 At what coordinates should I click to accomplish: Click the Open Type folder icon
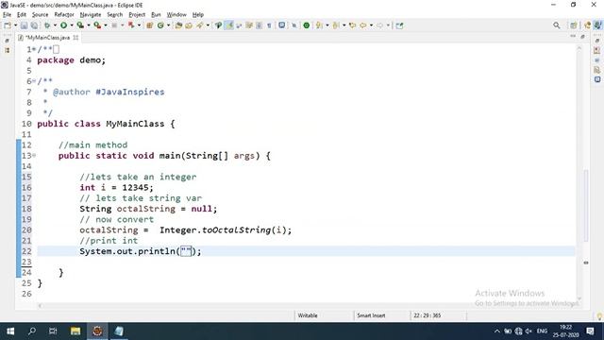[178, 25]
